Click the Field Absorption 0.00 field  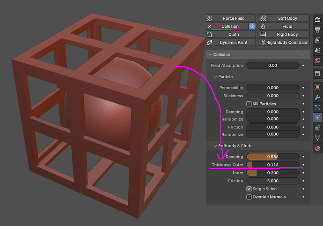tap(273, 66)
